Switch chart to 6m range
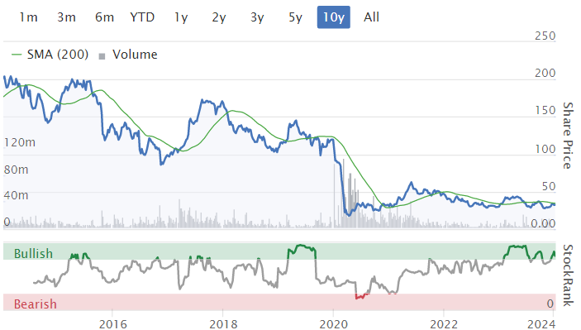Image resolution: width=581 pixels, height=330 pixels. tap(104, 17)
